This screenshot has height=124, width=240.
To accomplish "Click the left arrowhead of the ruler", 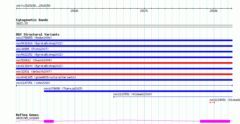I will coord(17,8).
